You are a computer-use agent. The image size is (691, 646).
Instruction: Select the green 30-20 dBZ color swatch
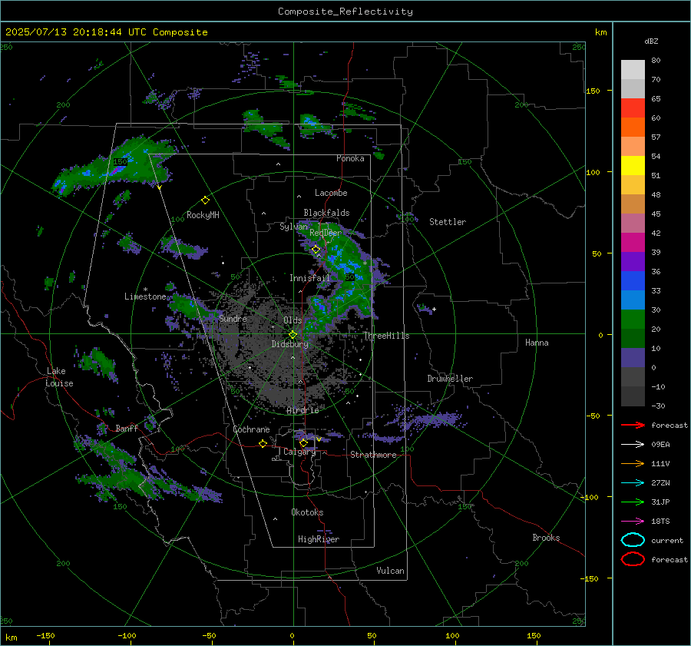click(633, 320)
